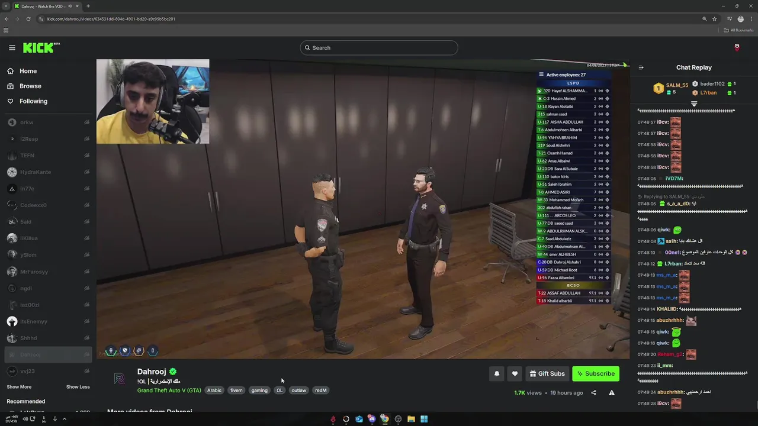This screenshot has height=426, width=758.
Task: Bookmark this page with the star icon
Action: pyautogui.click(x=715, y=19)
